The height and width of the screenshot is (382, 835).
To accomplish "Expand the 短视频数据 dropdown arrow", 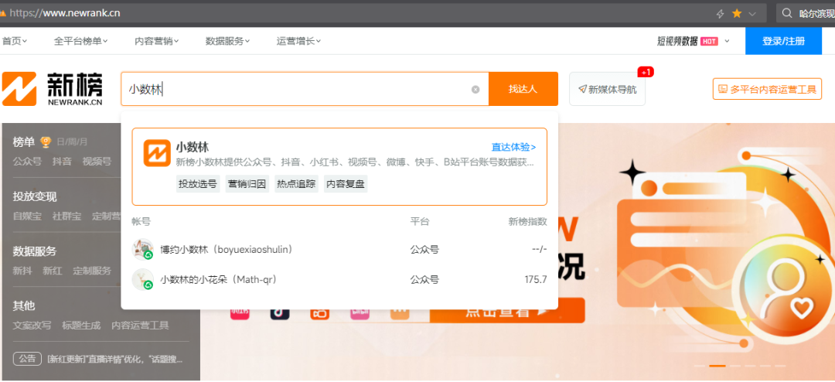I will pos(727,41).
